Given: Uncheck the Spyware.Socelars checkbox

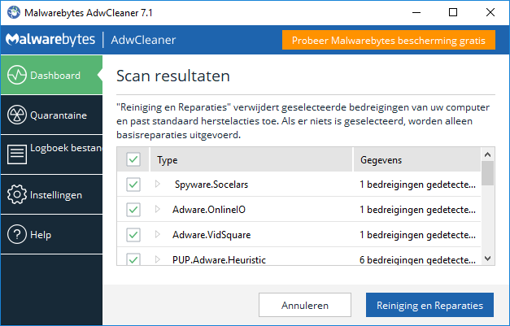Looking at the screenshot, I should point(133,185).
